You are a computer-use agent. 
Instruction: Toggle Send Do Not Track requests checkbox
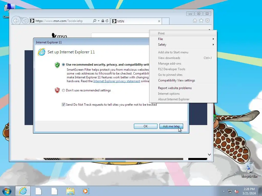tap(63, 104)
